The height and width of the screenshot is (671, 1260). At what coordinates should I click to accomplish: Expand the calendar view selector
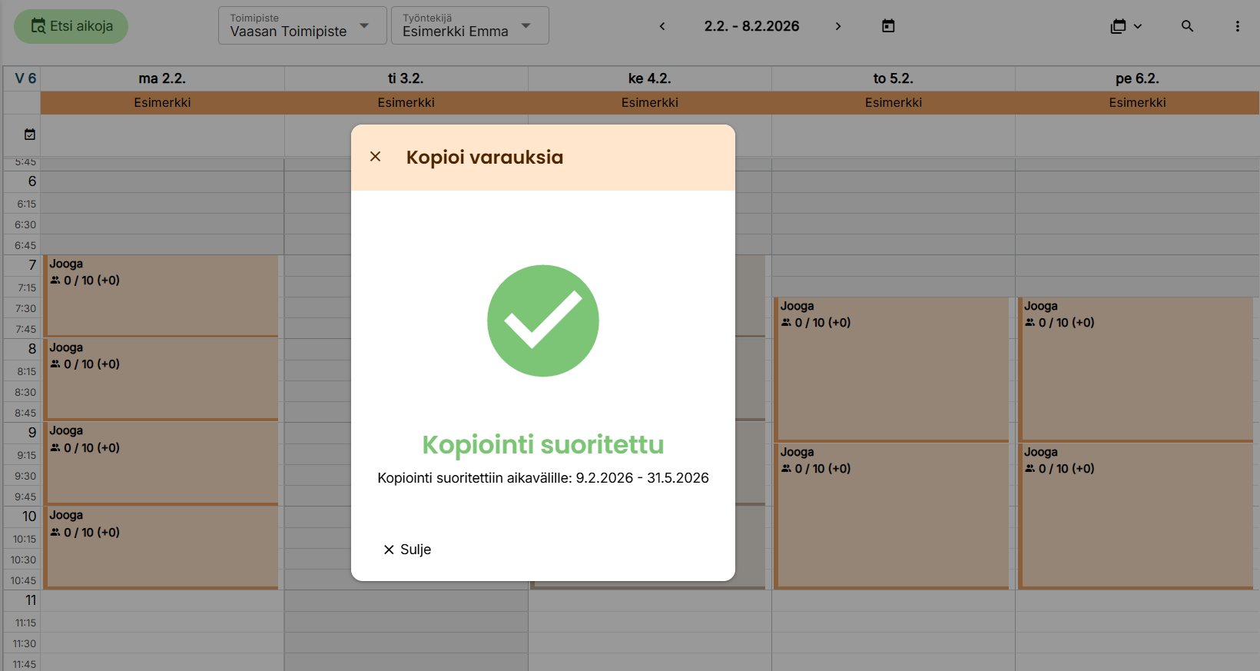pyautogui.click(x=1126, y=26)
